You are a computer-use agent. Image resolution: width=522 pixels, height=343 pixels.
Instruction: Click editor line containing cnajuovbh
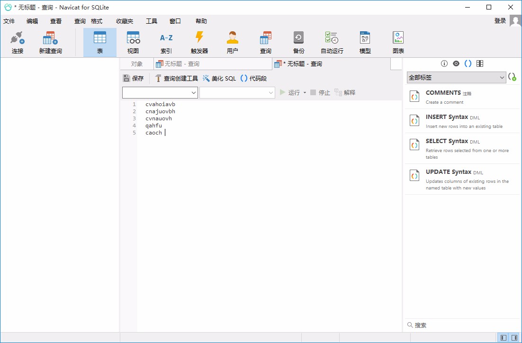pyautogui.click(x=160, y=111)
